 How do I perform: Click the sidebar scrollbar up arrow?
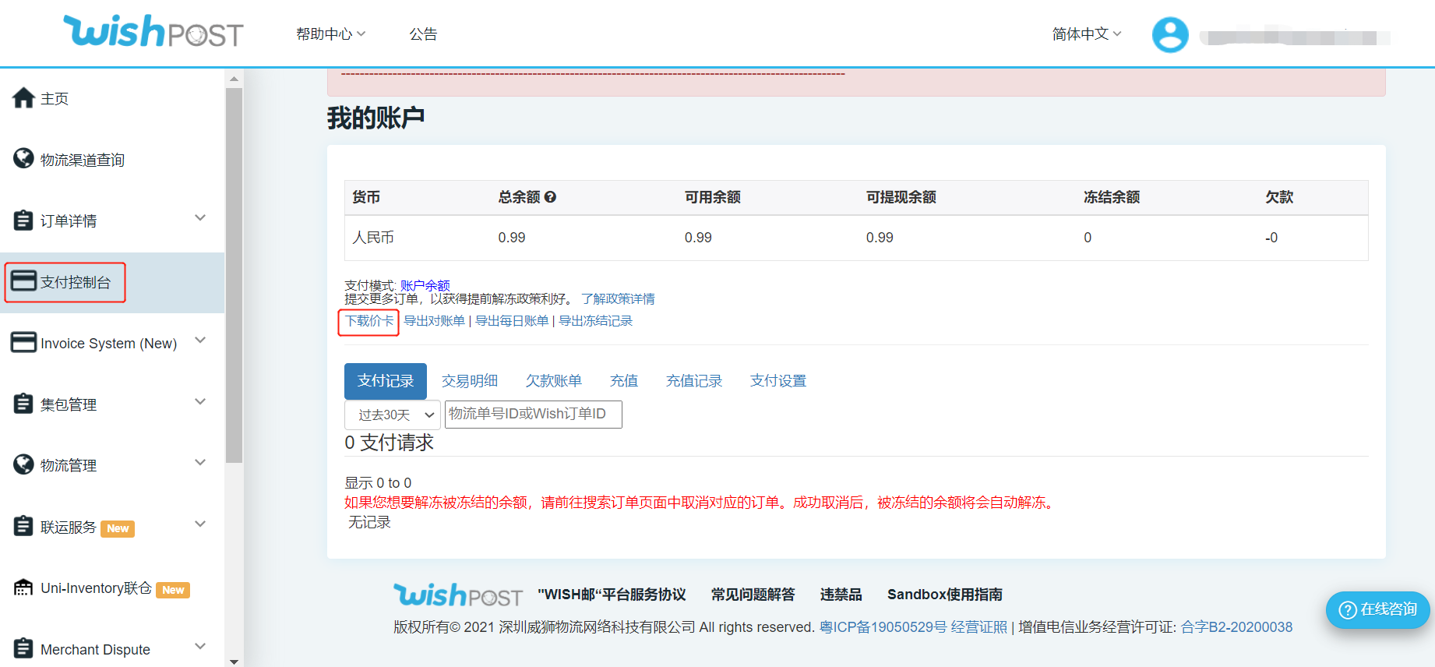tap(234, 79)
